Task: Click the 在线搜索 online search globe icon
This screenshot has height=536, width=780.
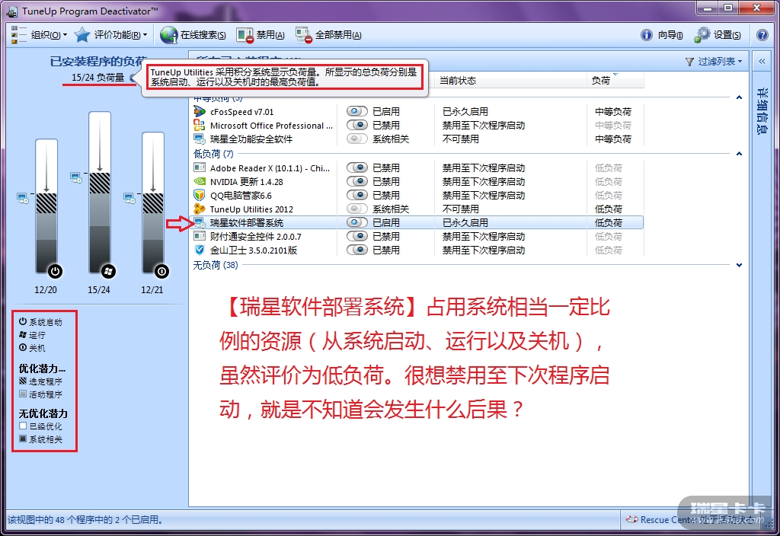Action: [168, 35]
